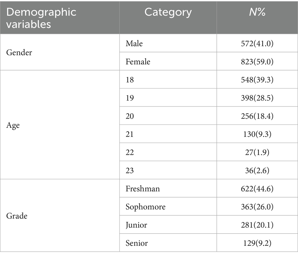Click the Freshman category cell

pos(142,189)
